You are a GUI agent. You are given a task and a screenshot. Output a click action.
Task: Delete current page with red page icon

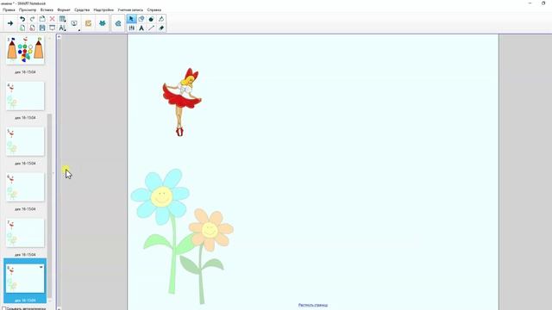(32, 28)
